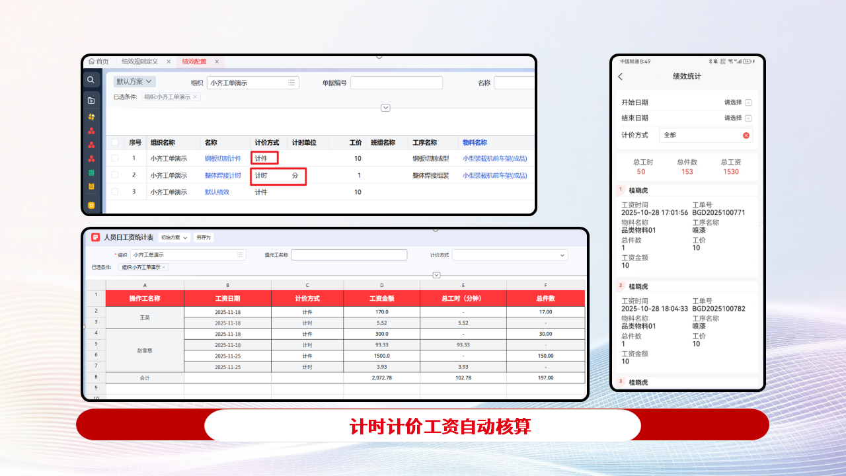Image resolution: width=846 pixels, height=476 pixels.
Task: Open the 整体焊接计时 rule link
Action: click(223, 176)
